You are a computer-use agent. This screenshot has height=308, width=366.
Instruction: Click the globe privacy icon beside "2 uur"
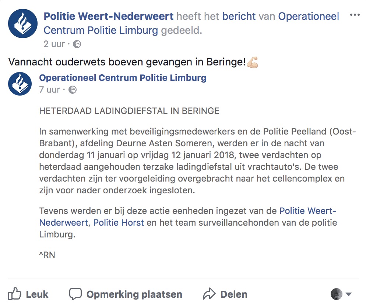coord(77,44)
